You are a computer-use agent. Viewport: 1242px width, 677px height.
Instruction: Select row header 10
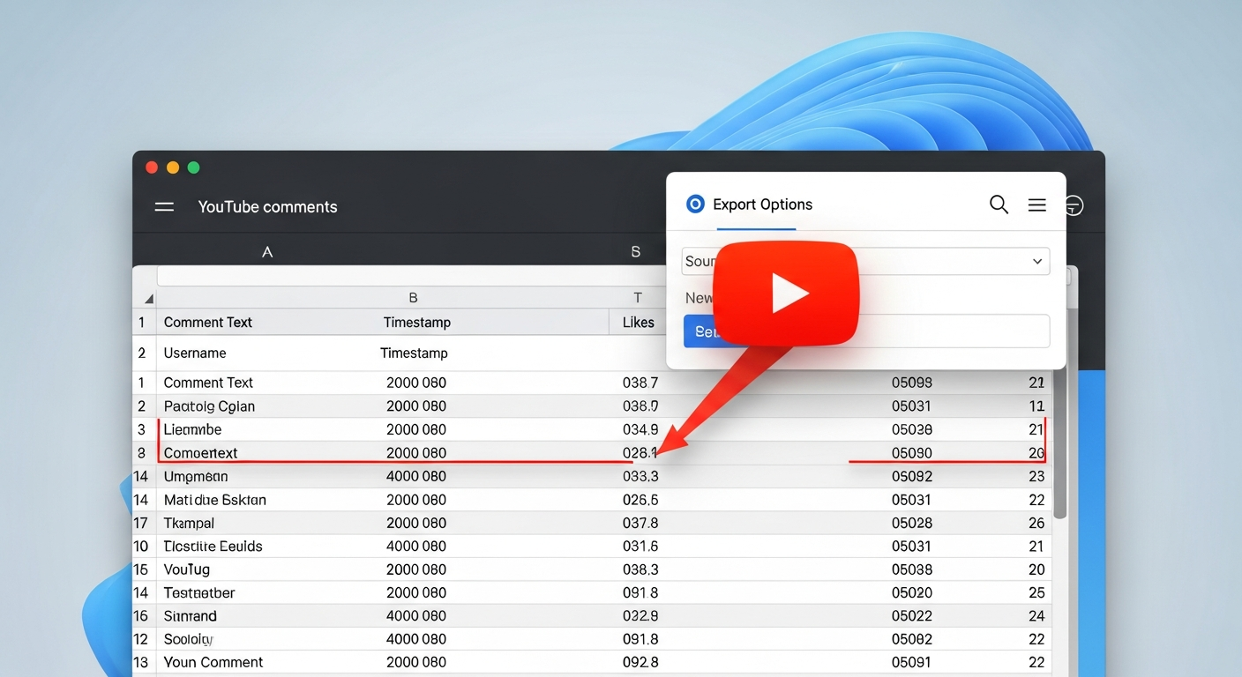(x=141, y=547)
